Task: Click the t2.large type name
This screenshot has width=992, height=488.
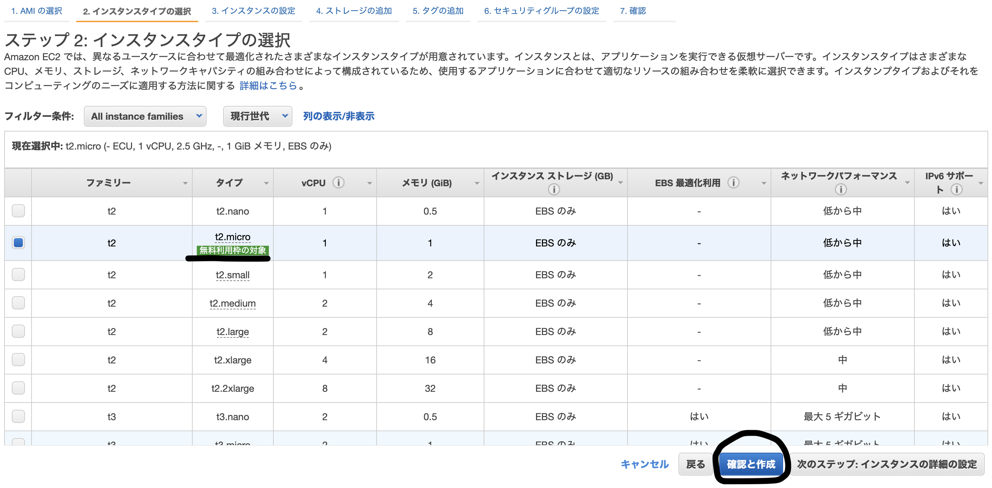Action: click(x=232, y=332)
